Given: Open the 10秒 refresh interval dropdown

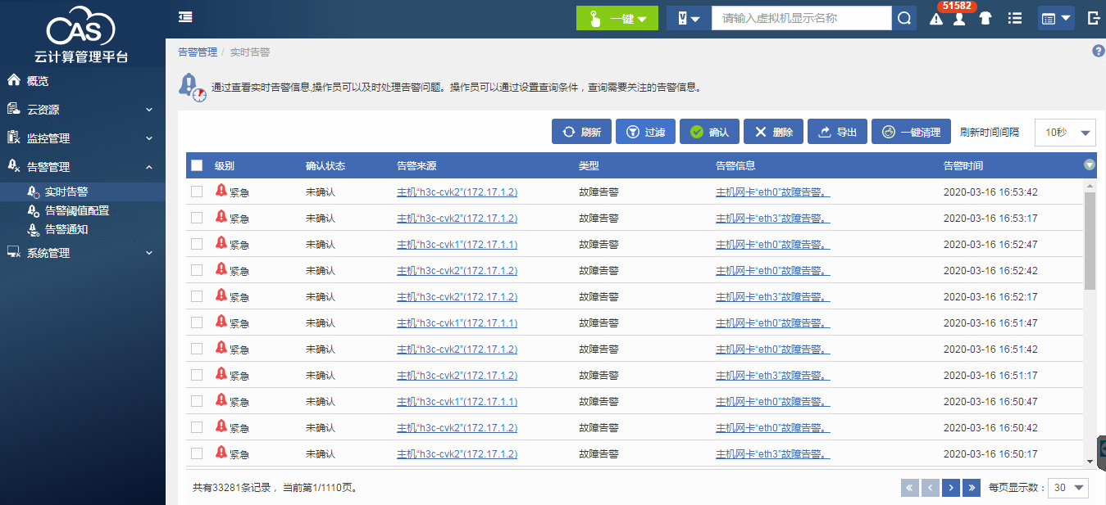Looking at the screenshot, I should pos(1065,132).
